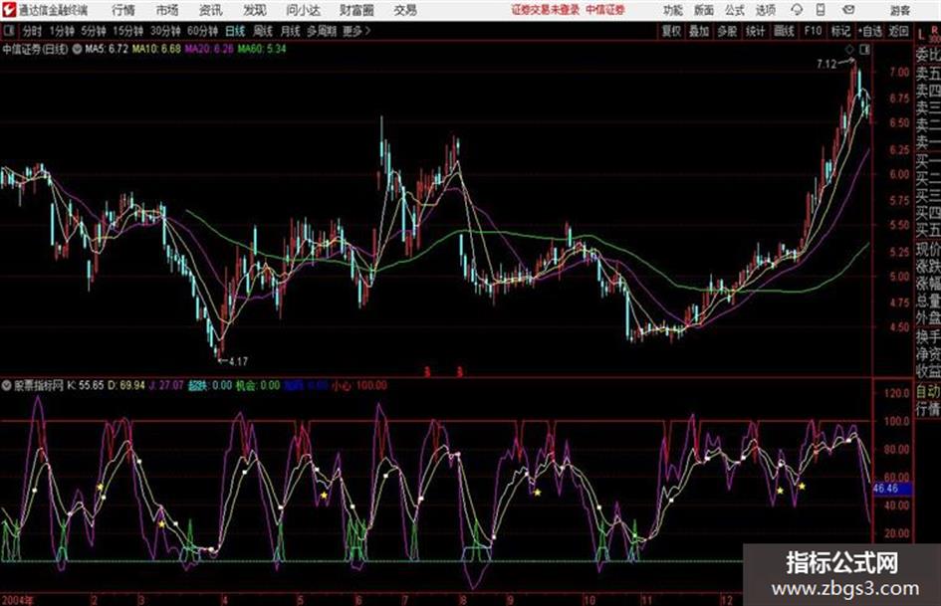Click the 自选 add-to-watchlist button
The width and height of the screenshot is (941, 606).
[x=870, y=31]
